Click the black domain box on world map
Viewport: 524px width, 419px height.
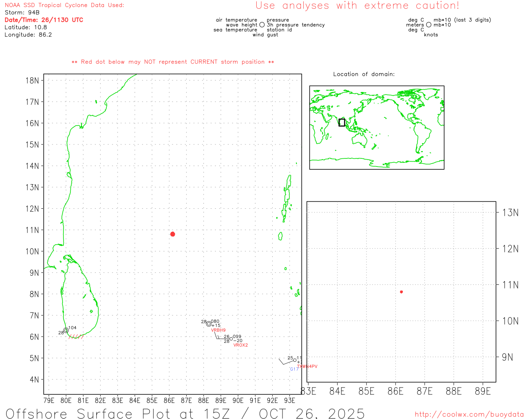(342, 122)
